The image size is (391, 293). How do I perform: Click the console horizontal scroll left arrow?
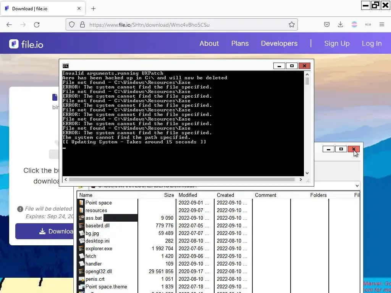66,179
